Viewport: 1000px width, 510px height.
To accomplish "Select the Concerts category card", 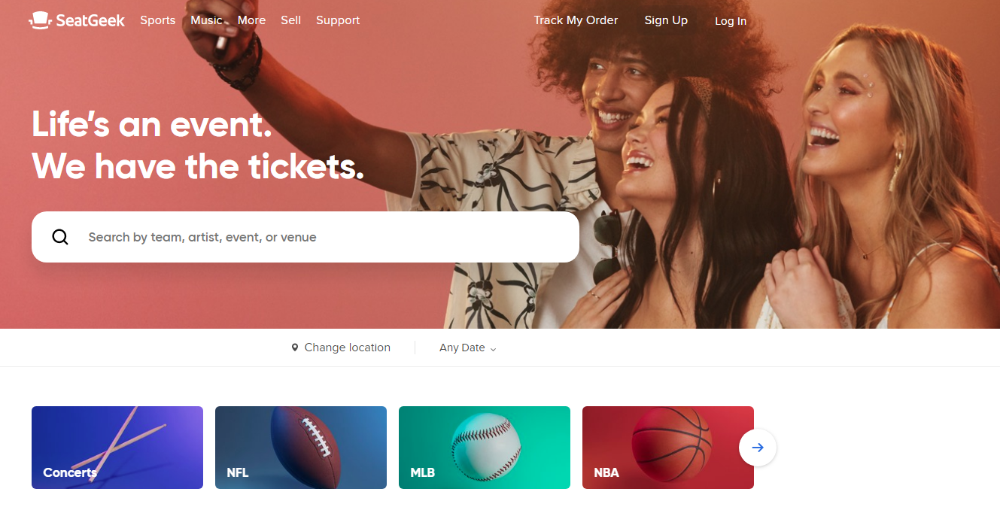I will [x=117, y=448].
